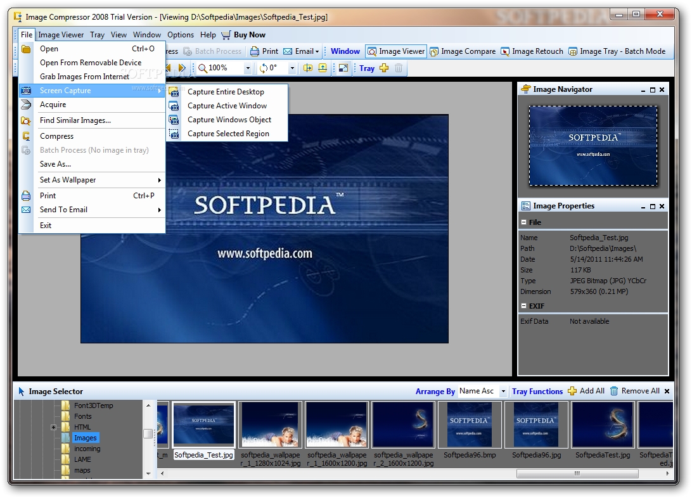Select Acquire menu entry
Image resolution: width=692 pixels, height=498 pixels.
pos(93,105)
